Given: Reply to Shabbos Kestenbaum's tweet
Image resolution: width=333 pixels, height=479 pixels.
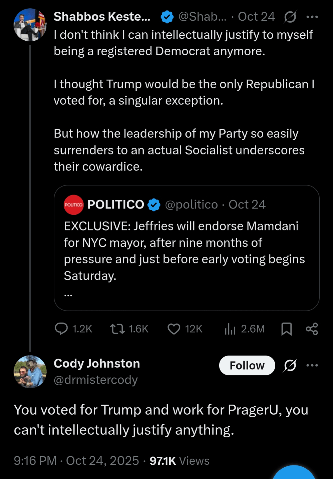Looking at the screenshot, I should click(61, 329).
